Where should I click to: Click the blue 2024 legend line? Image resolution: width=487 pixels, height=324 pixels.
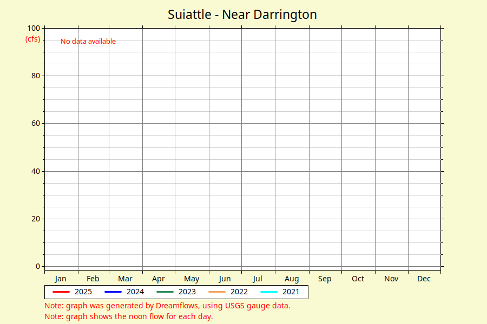point(113,292)
